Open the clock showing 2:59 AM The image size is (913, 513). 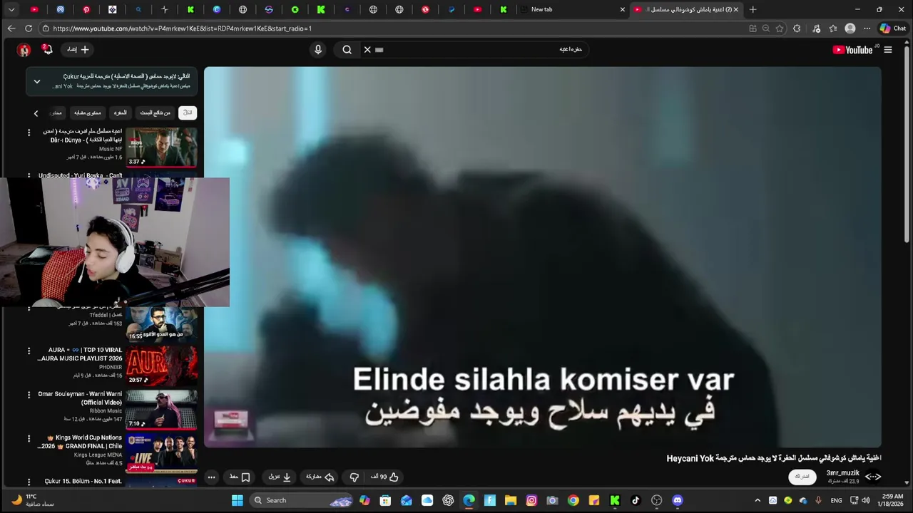892,500
